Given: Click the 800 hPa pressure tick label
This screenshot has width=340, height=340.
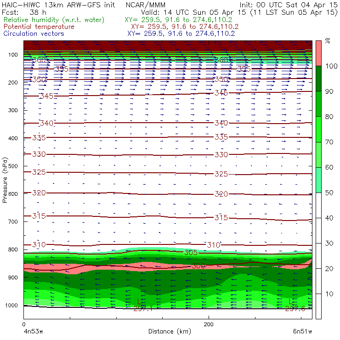Looking at the screenshot, I should point(13,249).
